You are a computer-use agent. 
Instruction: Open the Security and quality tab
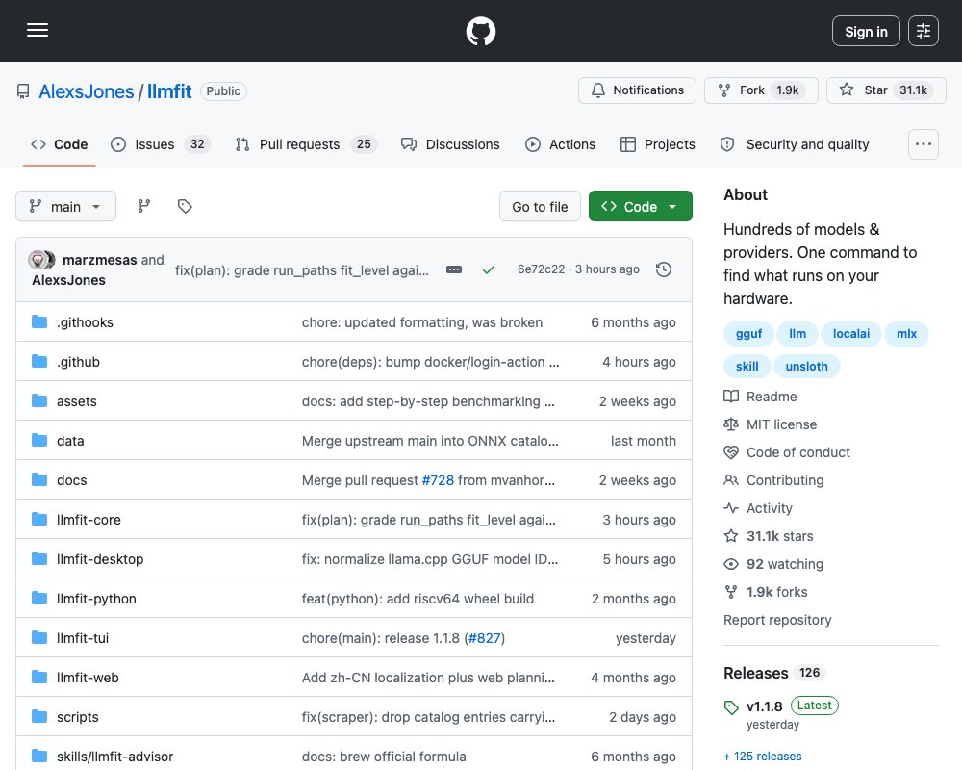795,144
